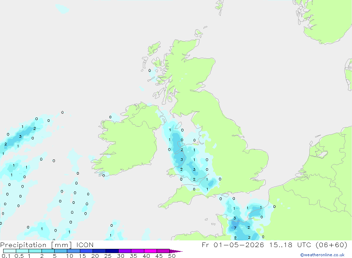
Task: Click the 35–40 mm violet legend swatch
Action: click(x=138, y=251)
